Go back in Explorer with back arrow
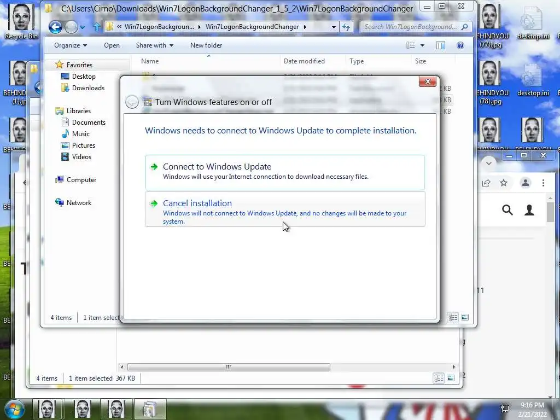The image size is (560, 420). (x=55, y=27)
